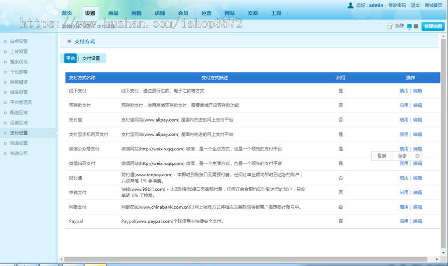This screenshot has width=448, height=266.
Task: Click the 微信公众号支付 name cell
Action: tap(84, 149)
